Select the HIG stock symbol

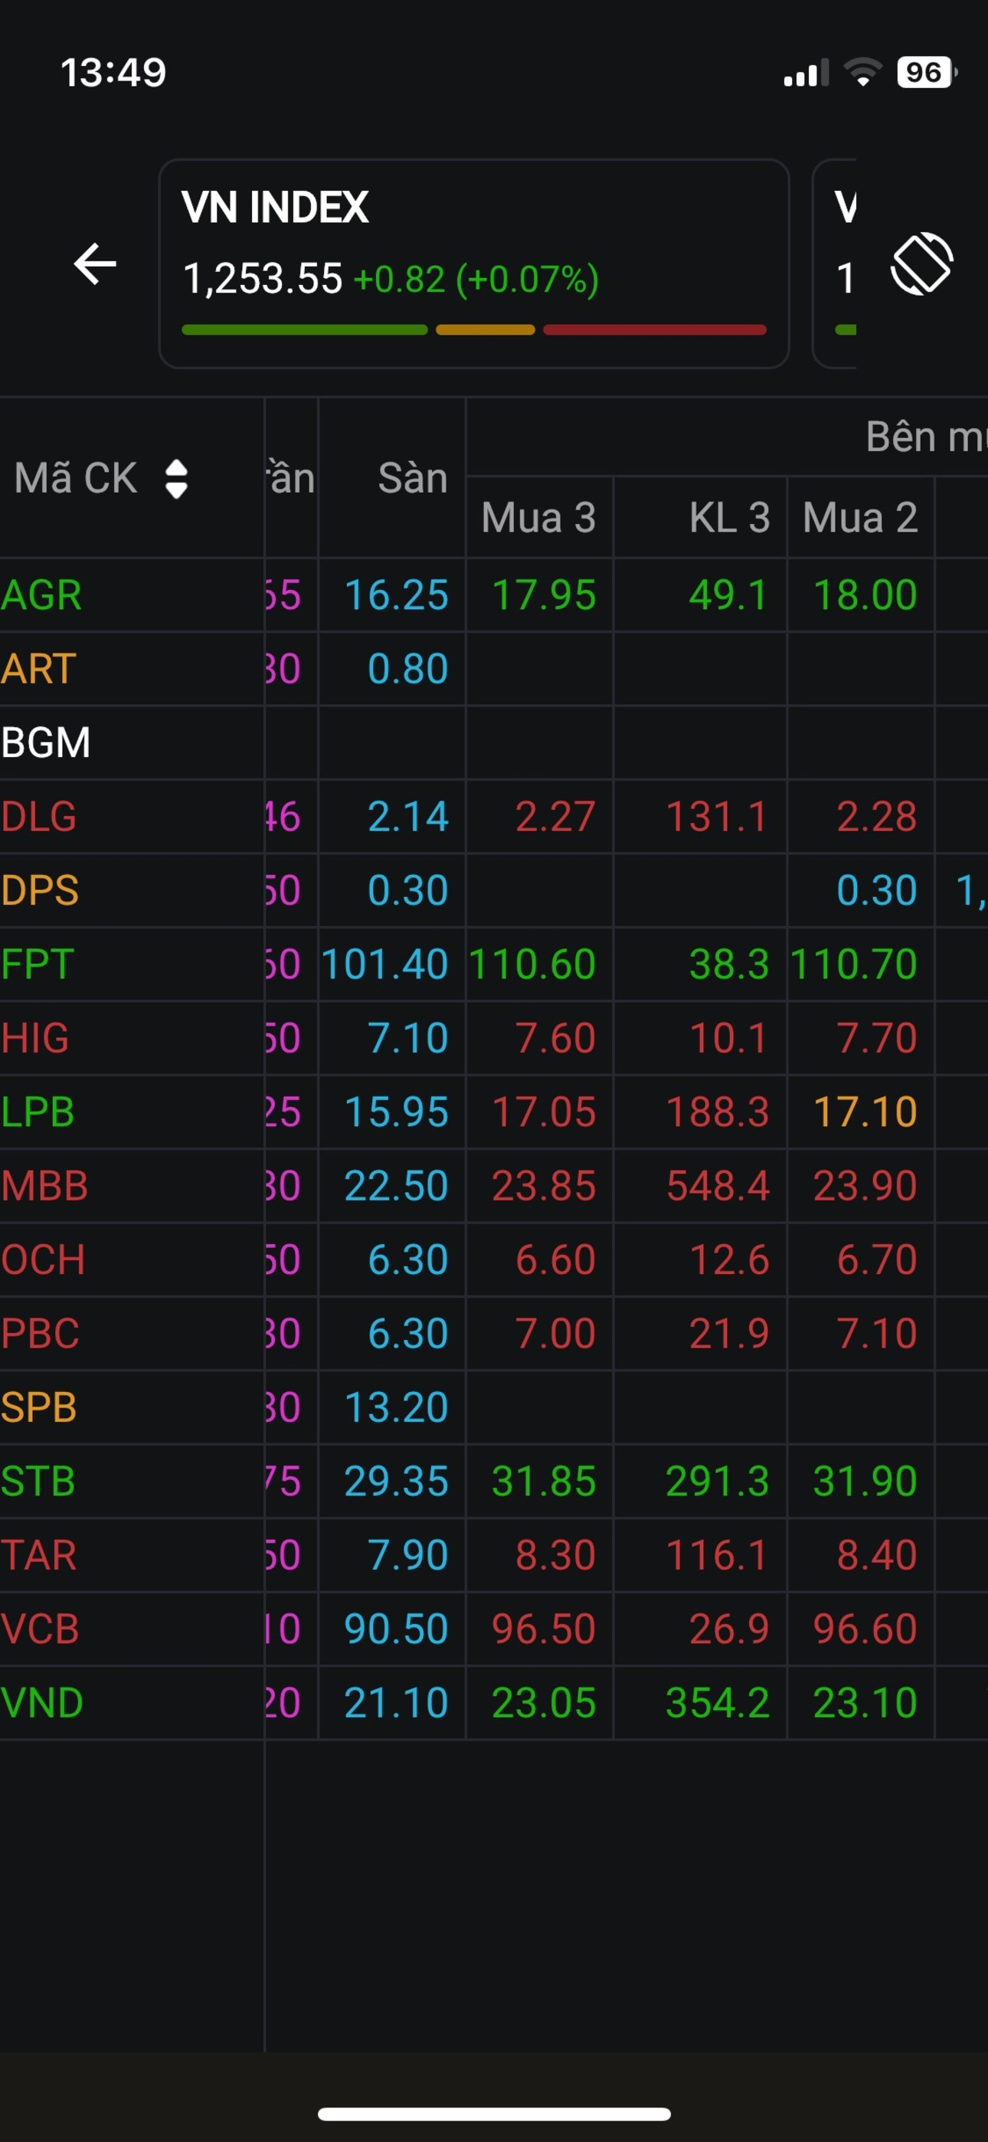[35, 1039]
